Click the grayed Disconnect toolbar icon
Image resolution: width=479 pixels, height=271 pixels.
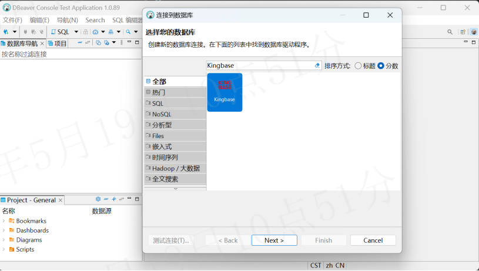(x=41, y=32)
